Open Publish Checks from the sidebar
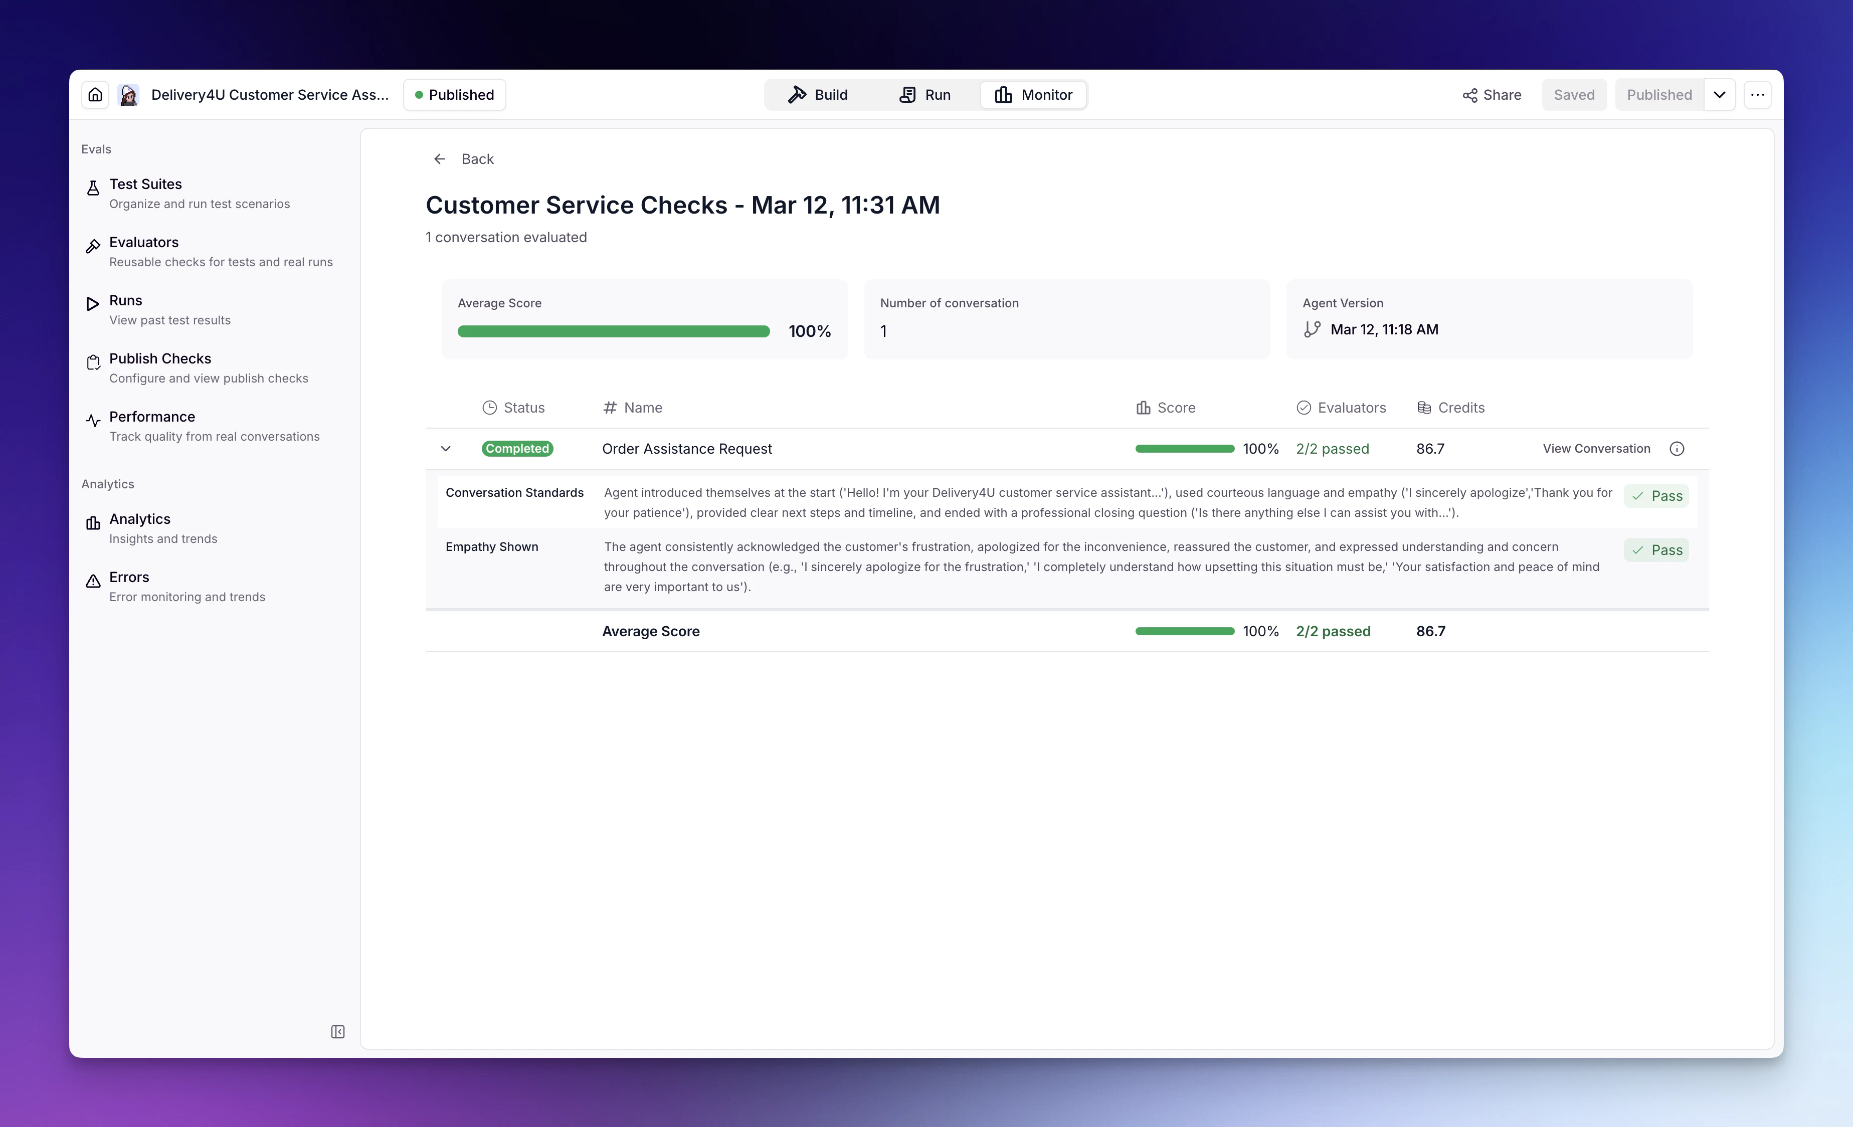This screenshot has width=1853, height=1127. click(159, 358)
